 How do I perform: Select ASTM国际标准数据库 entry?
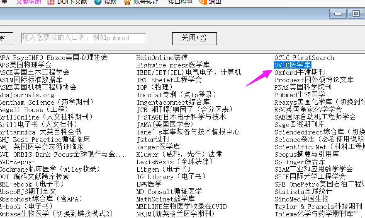31,80
